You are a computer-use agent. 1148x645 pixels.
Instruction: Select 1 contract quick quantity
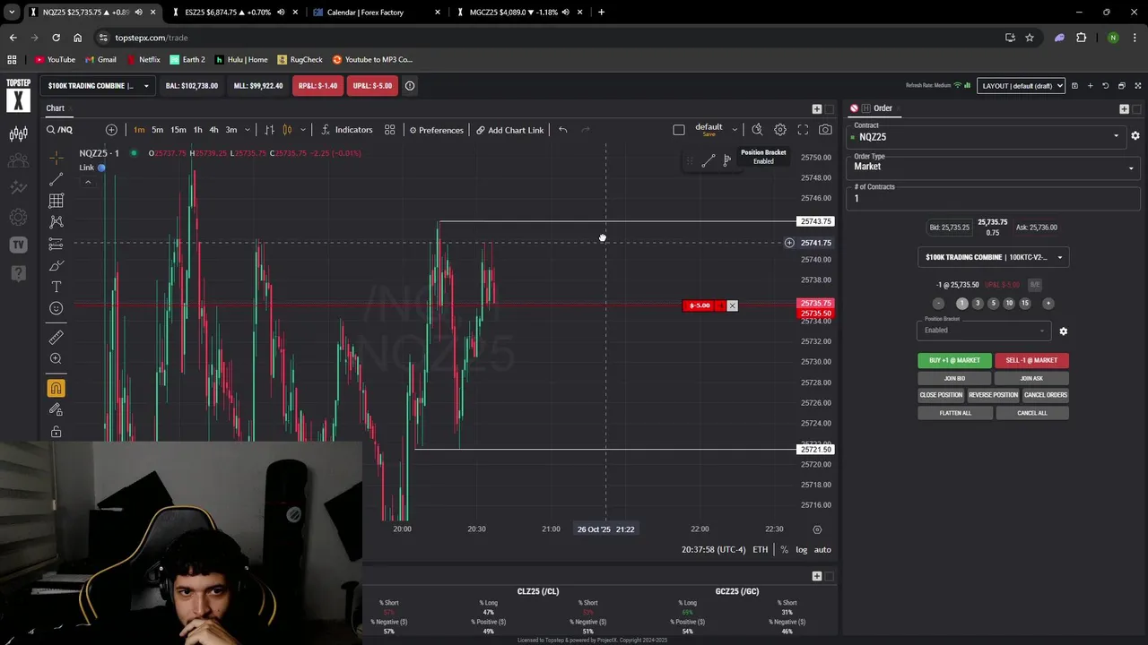click(x=961, y=304)
